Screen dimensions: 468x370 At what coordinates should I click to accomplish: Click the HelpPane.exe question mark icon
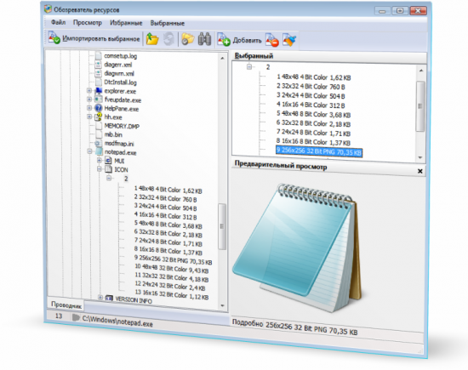tap(99, 108)
